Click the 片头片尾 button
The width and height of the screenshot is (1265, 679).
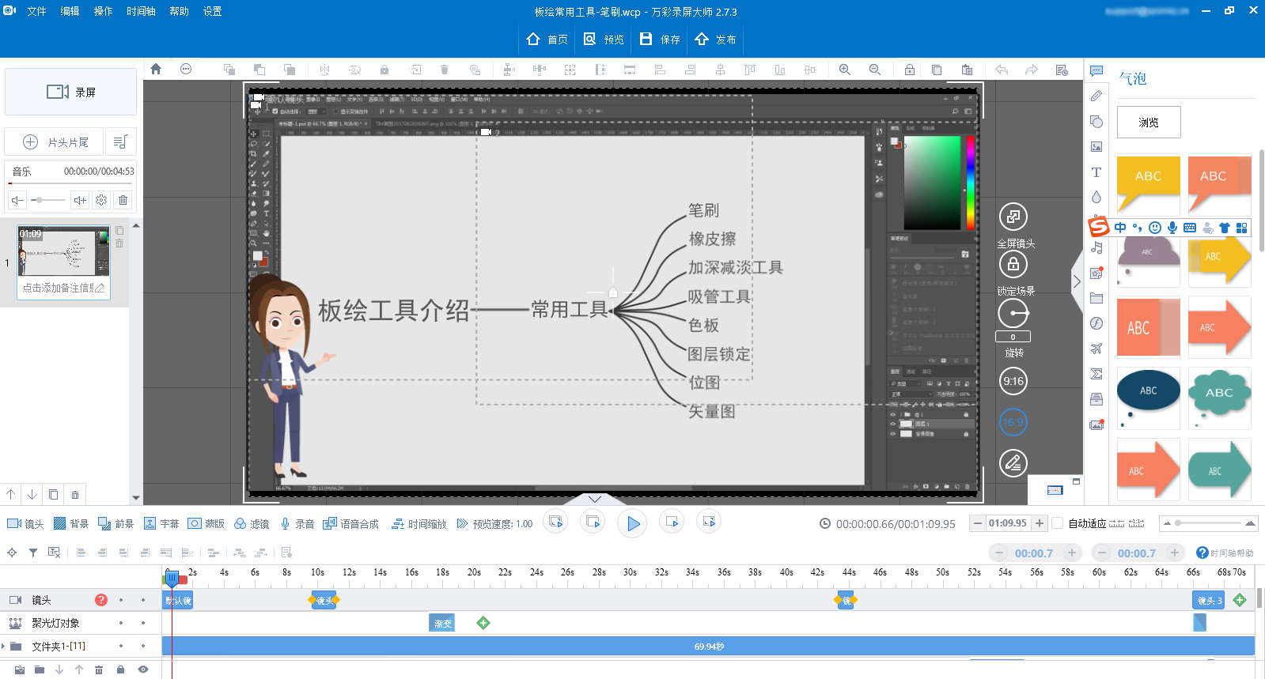[54, 141]
